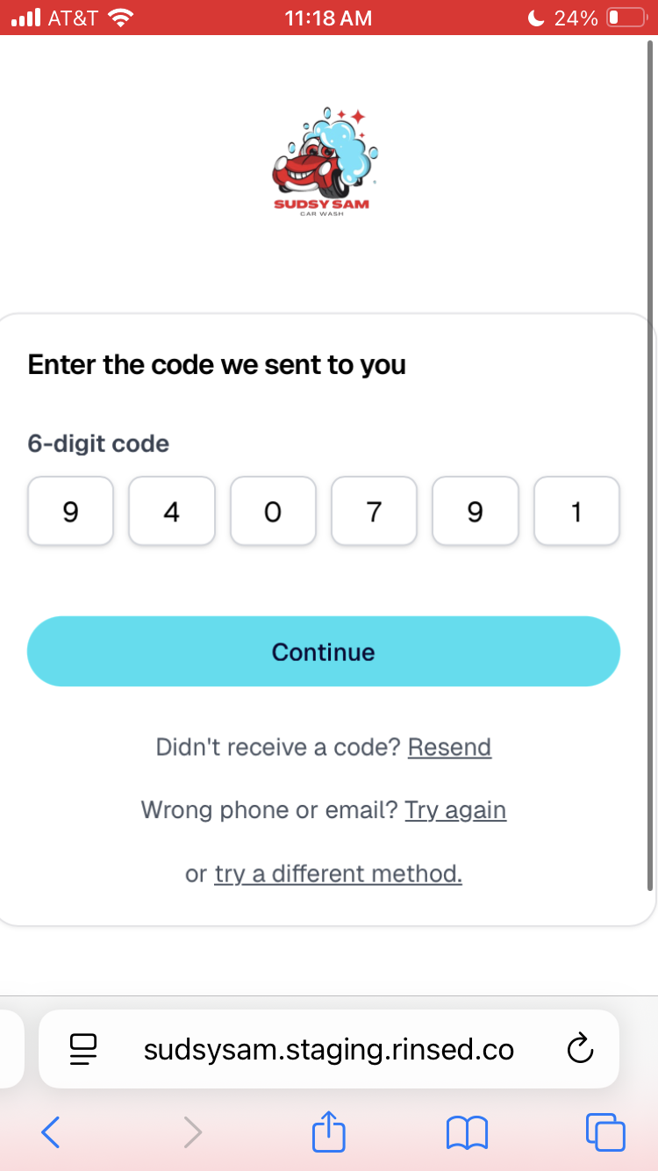658x1171 pixels.
Task: Click the Resend code link
Action: coord(449,747)
